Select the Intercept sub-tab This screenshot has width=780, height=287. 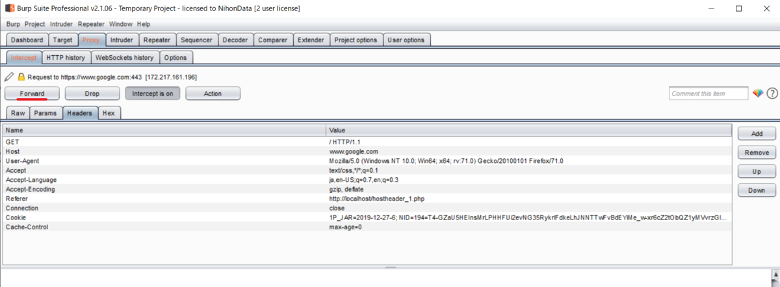click(24, 57)
